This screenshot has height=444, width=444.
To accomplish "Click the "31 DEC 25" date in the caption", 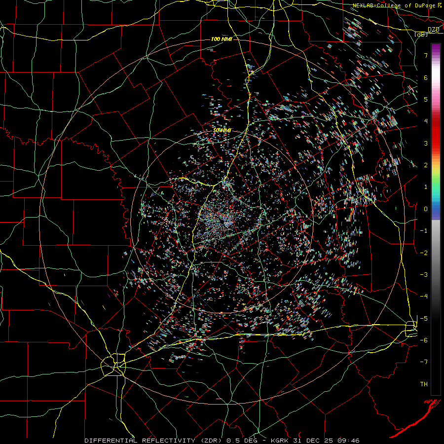I will pyautogui.click(x=313, y=441).
